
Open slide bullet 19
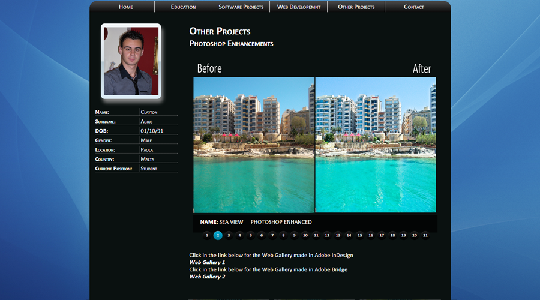tap(404, 236)
